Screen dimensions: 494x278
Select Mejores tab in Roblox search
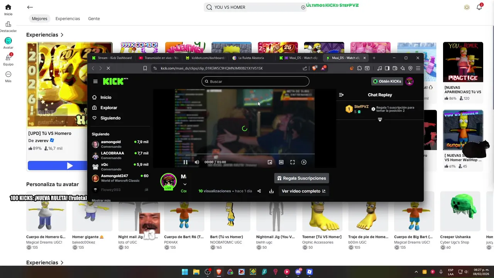[39, 19]
